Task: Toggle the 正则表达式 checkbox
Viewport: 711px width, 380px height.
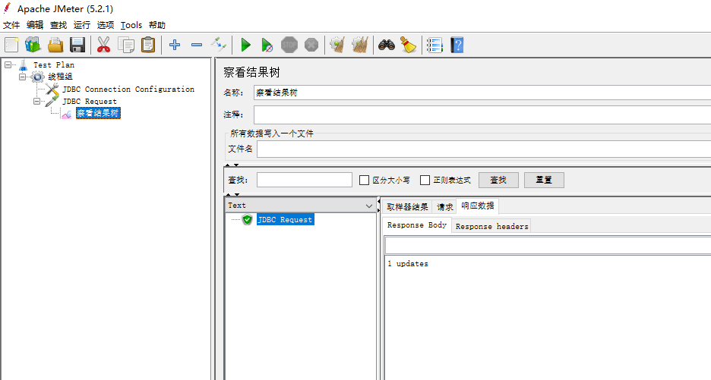Action: (425, 181)
